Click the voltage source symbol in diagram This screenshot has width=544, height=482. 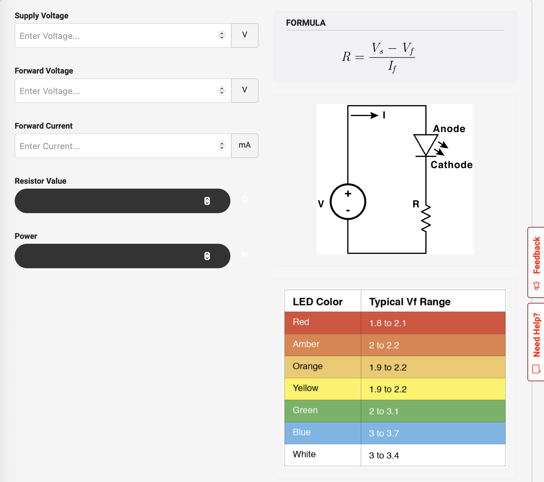tap(348, 202)
